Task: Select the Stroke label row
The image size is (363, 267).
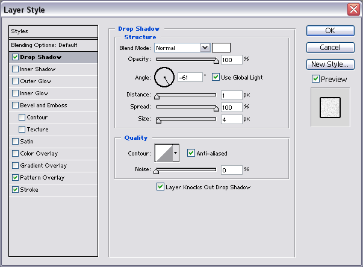Action: [53, 190]
